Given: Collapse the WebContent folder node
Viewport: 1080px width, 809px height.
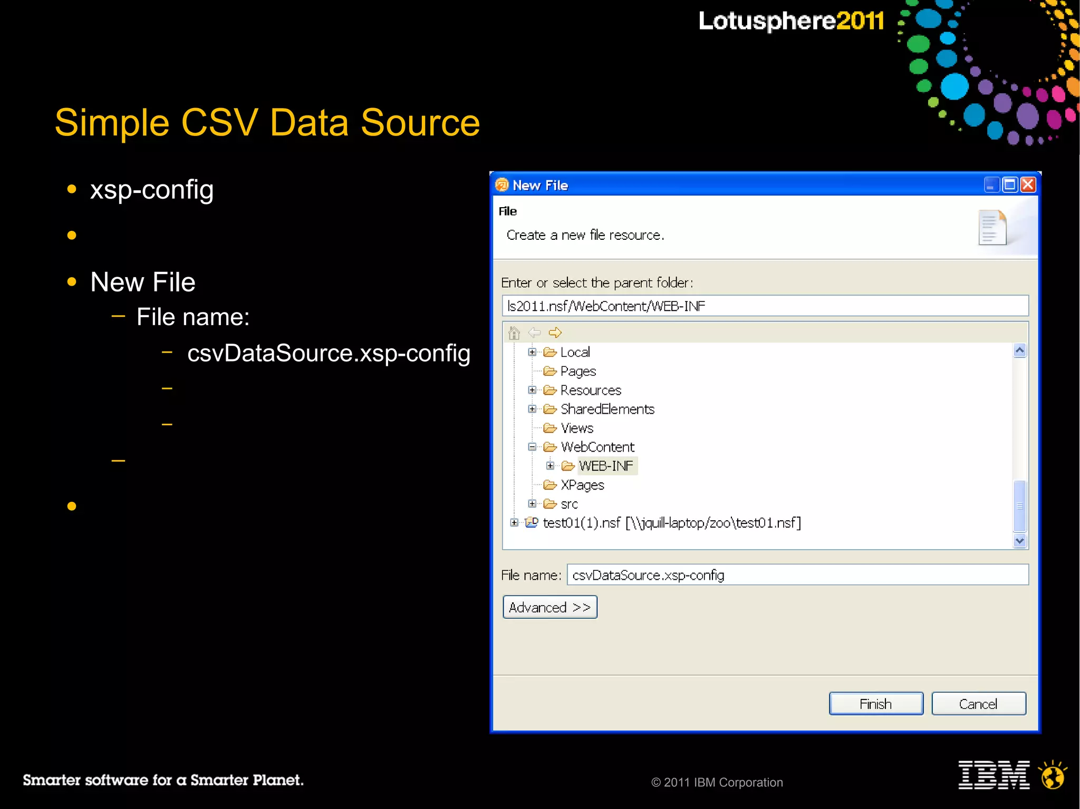Looking at the screenshot, I should [532, 447].
